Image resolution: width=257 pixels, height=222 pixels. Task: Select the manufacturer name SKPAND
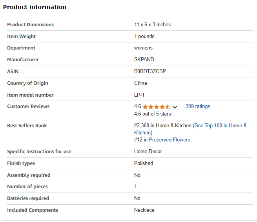pyautogui.click(x=144, y=59)
